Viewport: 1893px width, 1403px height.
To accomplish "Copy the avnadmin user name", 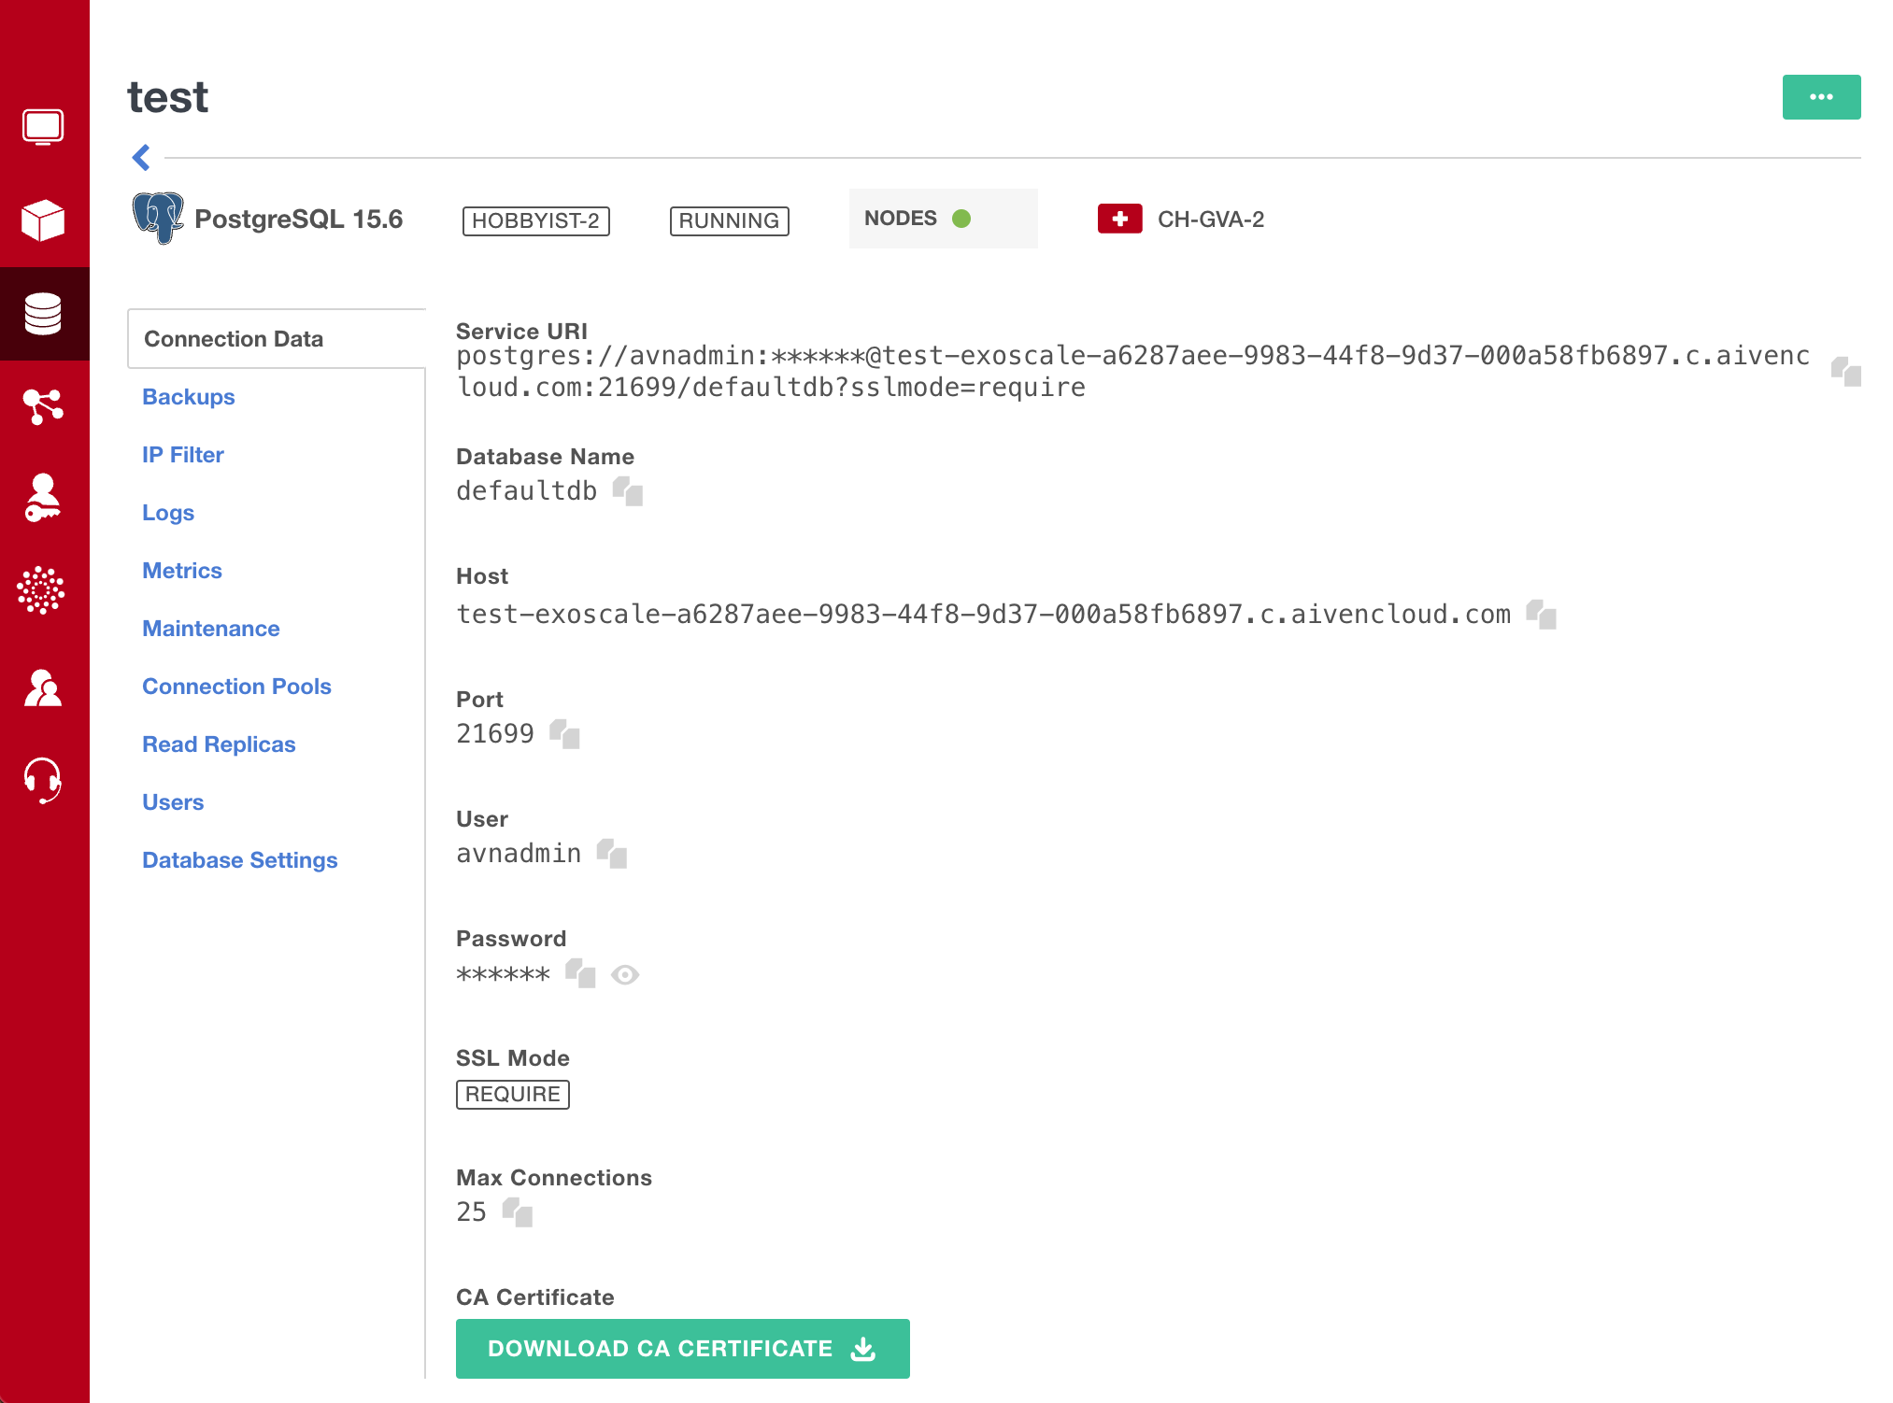I will pyautogui.click(x=614, y=855).
